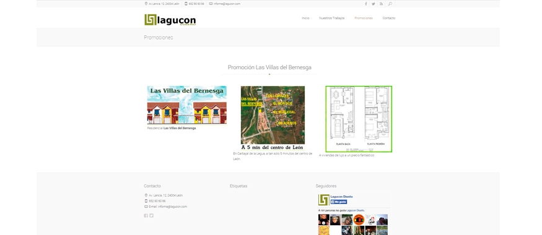Open aerial map image of León
Image resolution: width=542 pixels, height=235 pixels.
[x=273, y=118]
